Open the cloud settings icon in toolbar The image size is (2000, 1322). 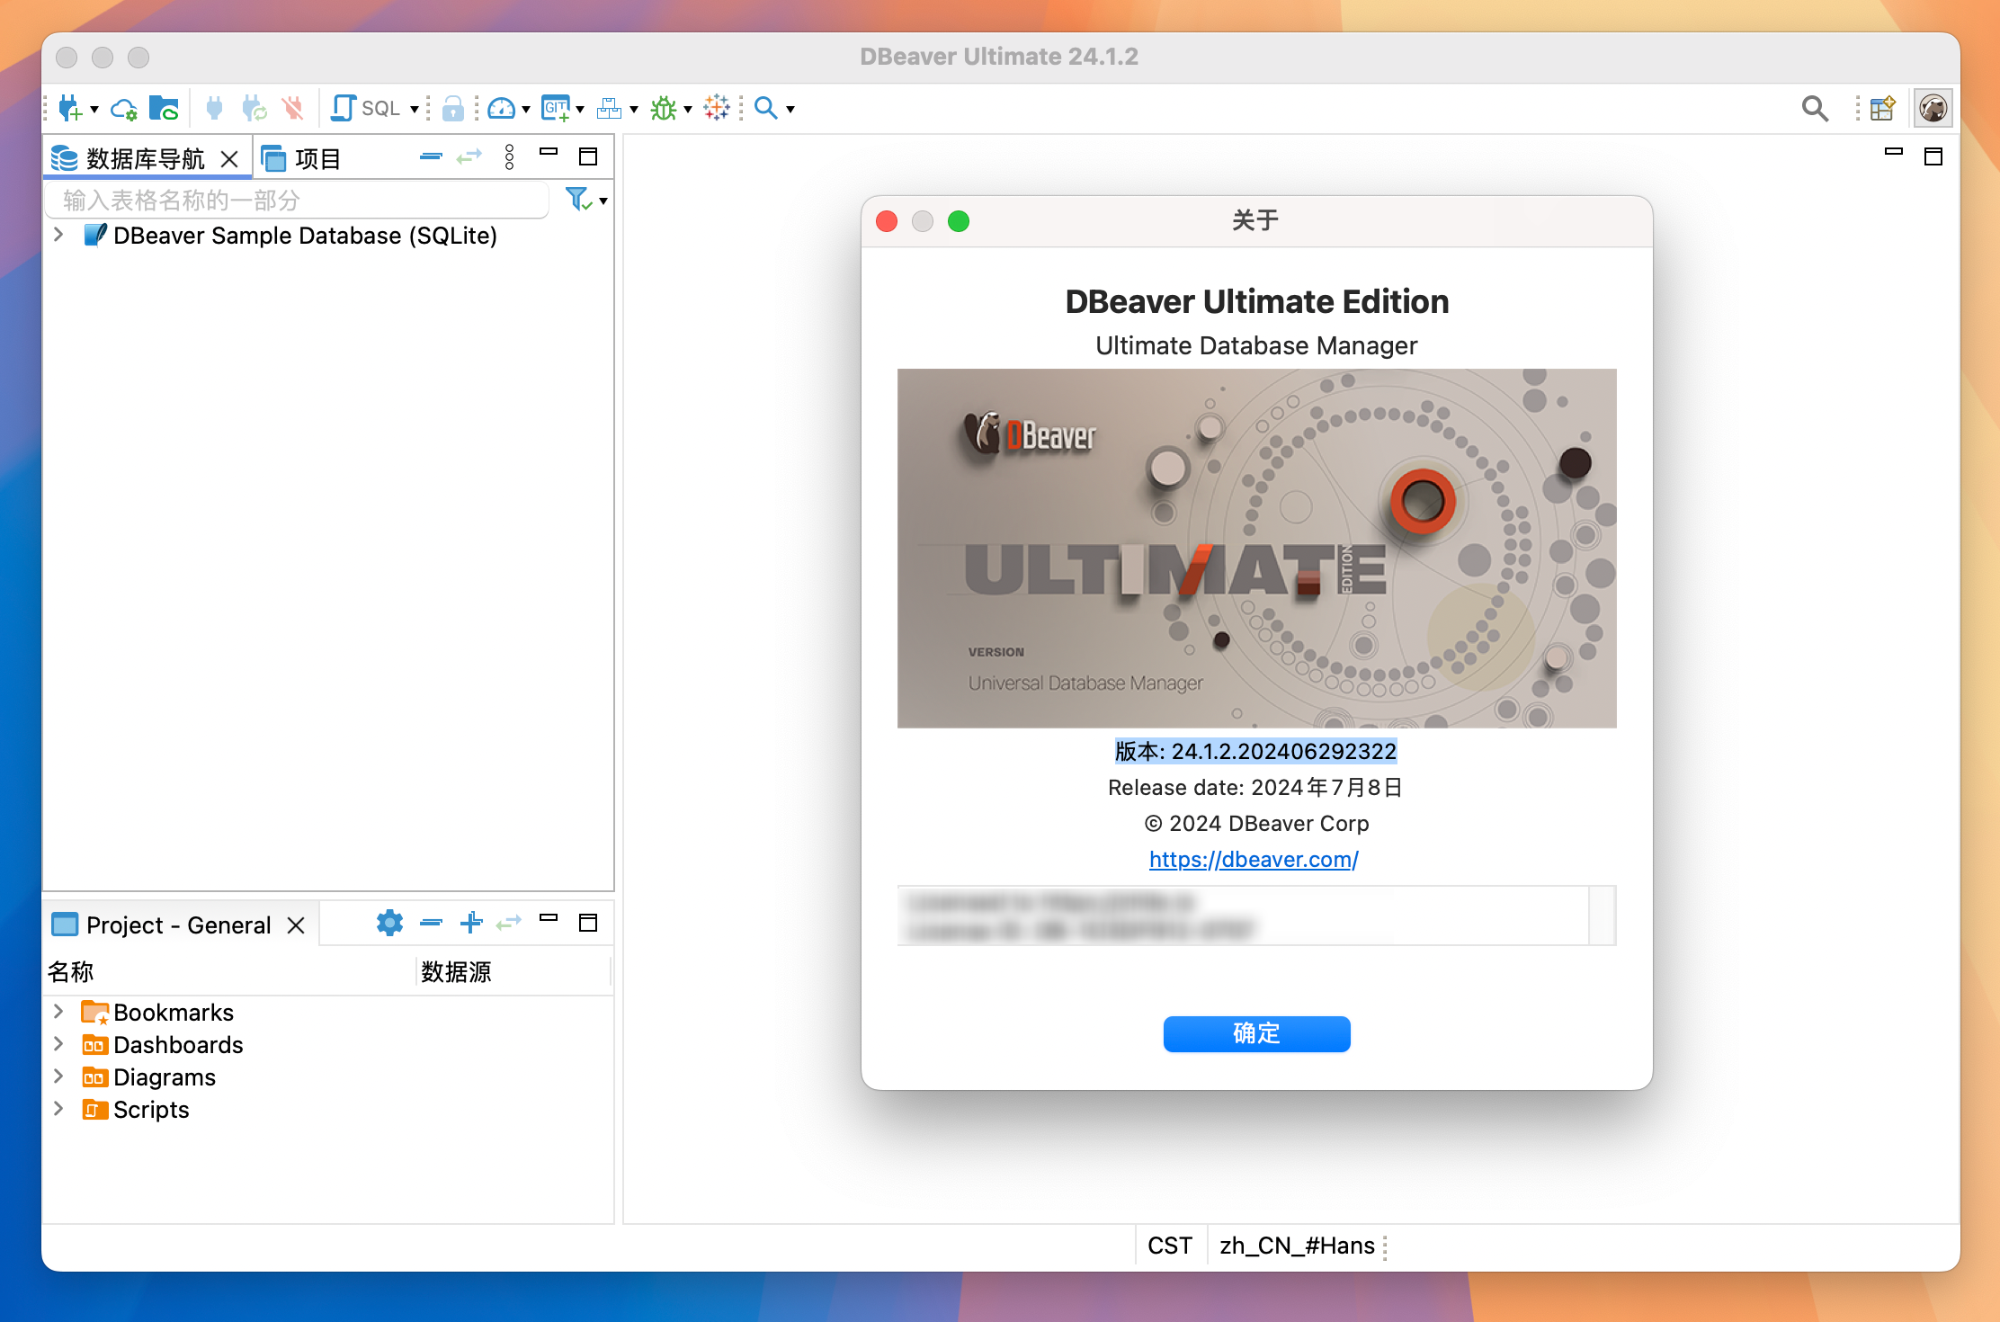tap(124, 109)
